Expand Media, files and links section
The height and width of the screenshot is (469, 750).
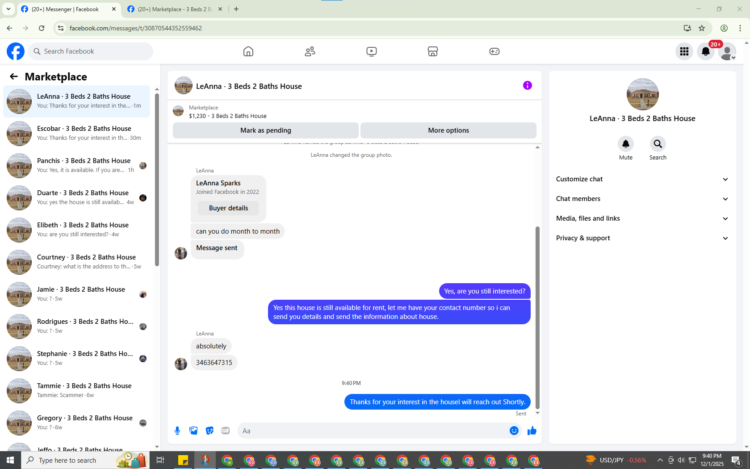642,218
